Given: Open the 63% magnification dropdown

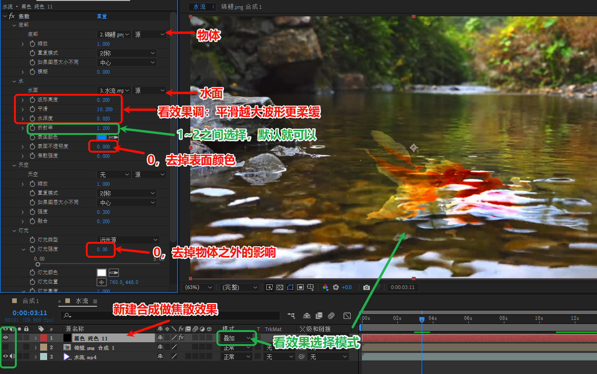Looking at the screenshot, I should tap(199, 287).
